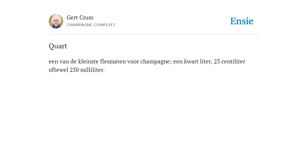Viewport: 308px width, 154px height.
Task: Click the surname 'Crum' in the header
Action: point(86,18)
